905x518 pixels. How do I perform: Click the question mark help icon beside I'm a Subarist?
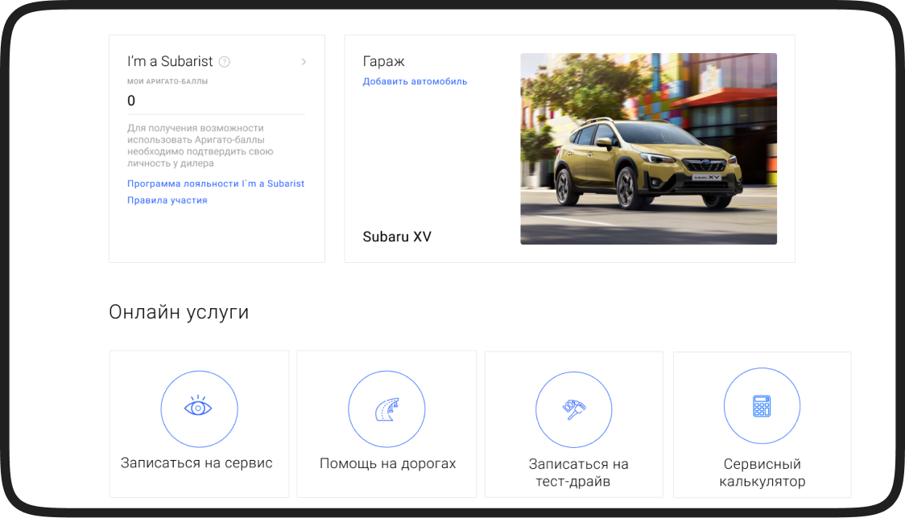(x=225, y=62)
